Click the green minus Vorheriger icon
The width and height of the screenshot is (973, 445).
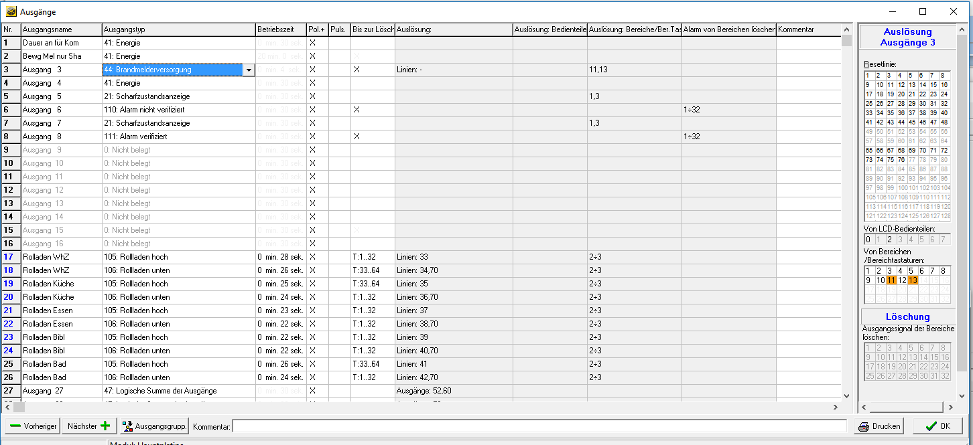[x=15, y=426]
